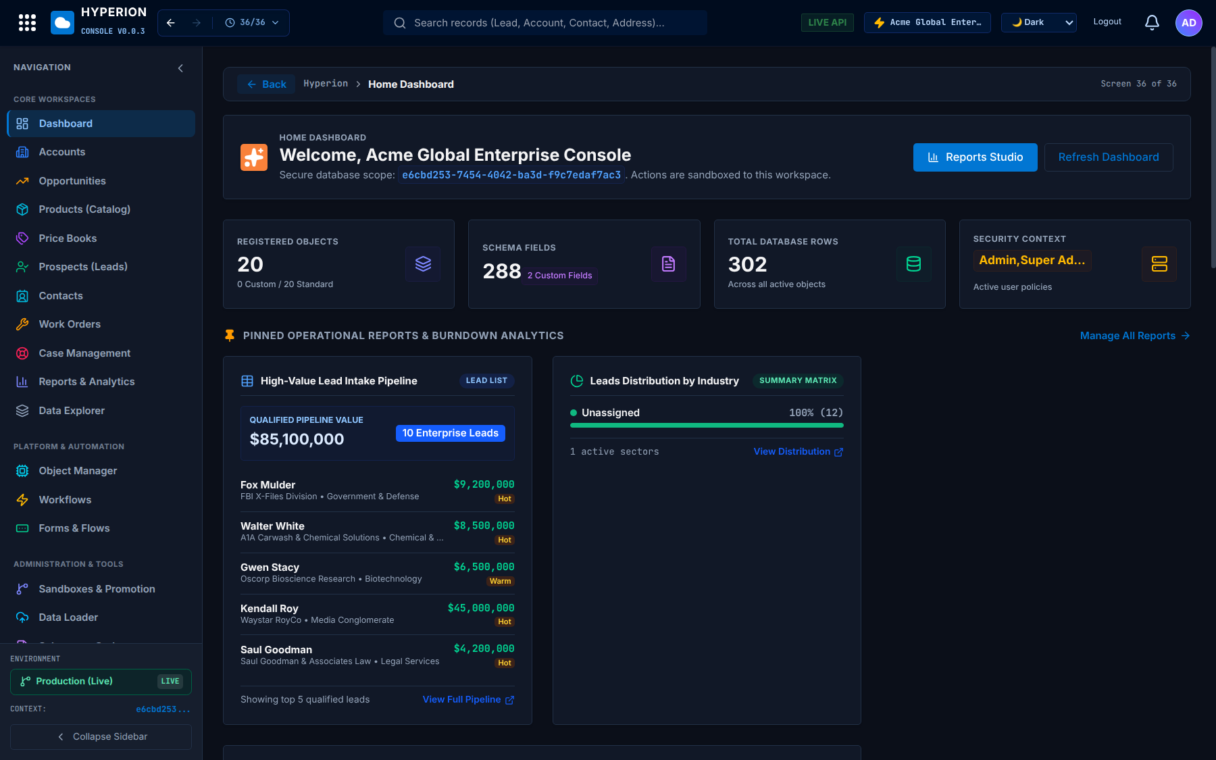Click the 10 Enterprise Leads badge
The image size is (1216, 760).
[x=451, y=433]
